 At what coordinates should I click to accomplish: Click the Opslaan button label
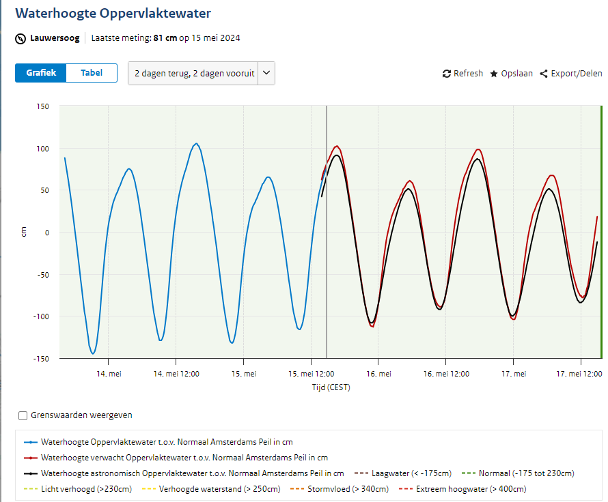click(516, 74)
